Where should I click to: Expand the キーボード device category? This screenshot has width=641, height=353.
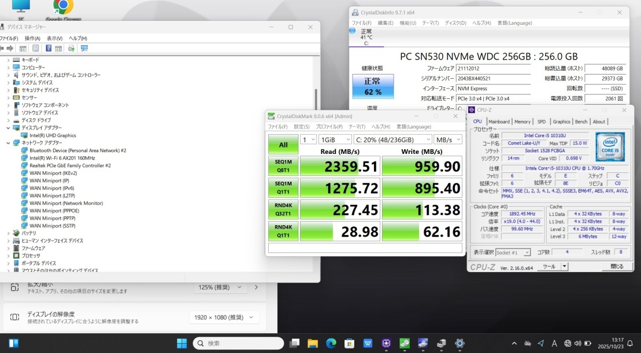tap(8, 60)
